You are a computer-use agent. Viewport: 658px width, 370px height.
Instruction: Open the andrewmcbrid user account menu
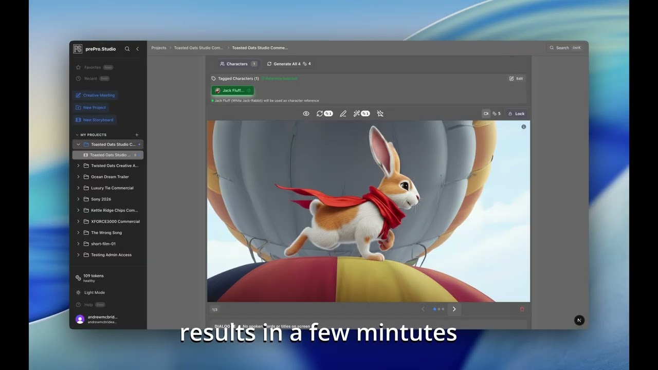[98, 319]
